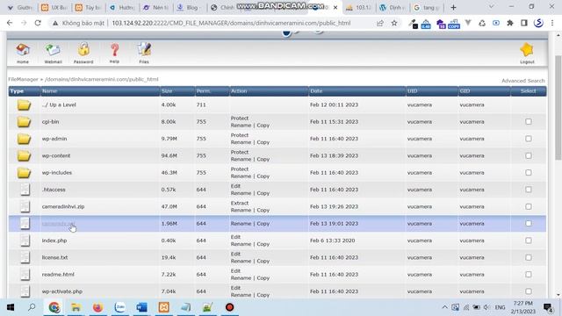Reload the page with refresh icon
Viewport: 562px width, 316px height.
coord(38,23)
